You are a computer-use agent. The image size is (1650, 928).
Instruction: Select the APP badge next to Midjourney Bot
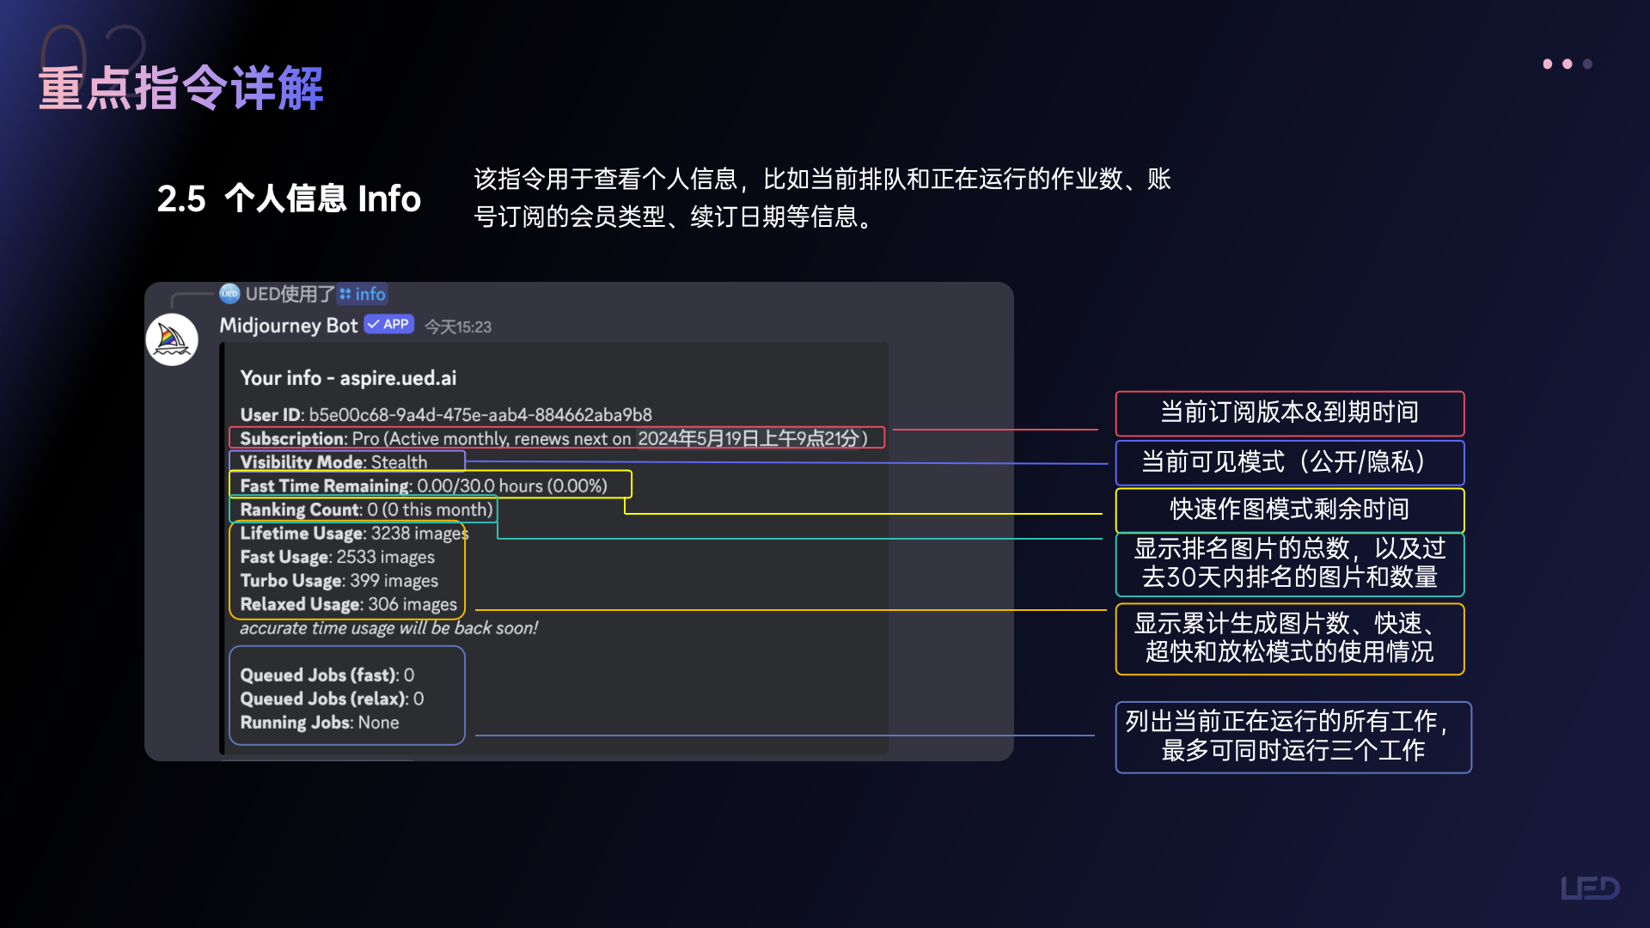pyautogui.click(x=388, y=324)
